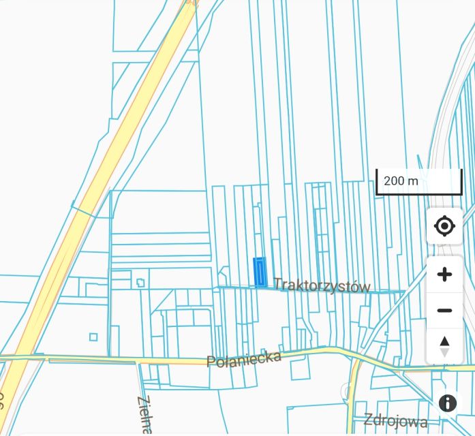475x436 pixels.
Task: Zoom in with the plus button
Action: click(444, 275)
